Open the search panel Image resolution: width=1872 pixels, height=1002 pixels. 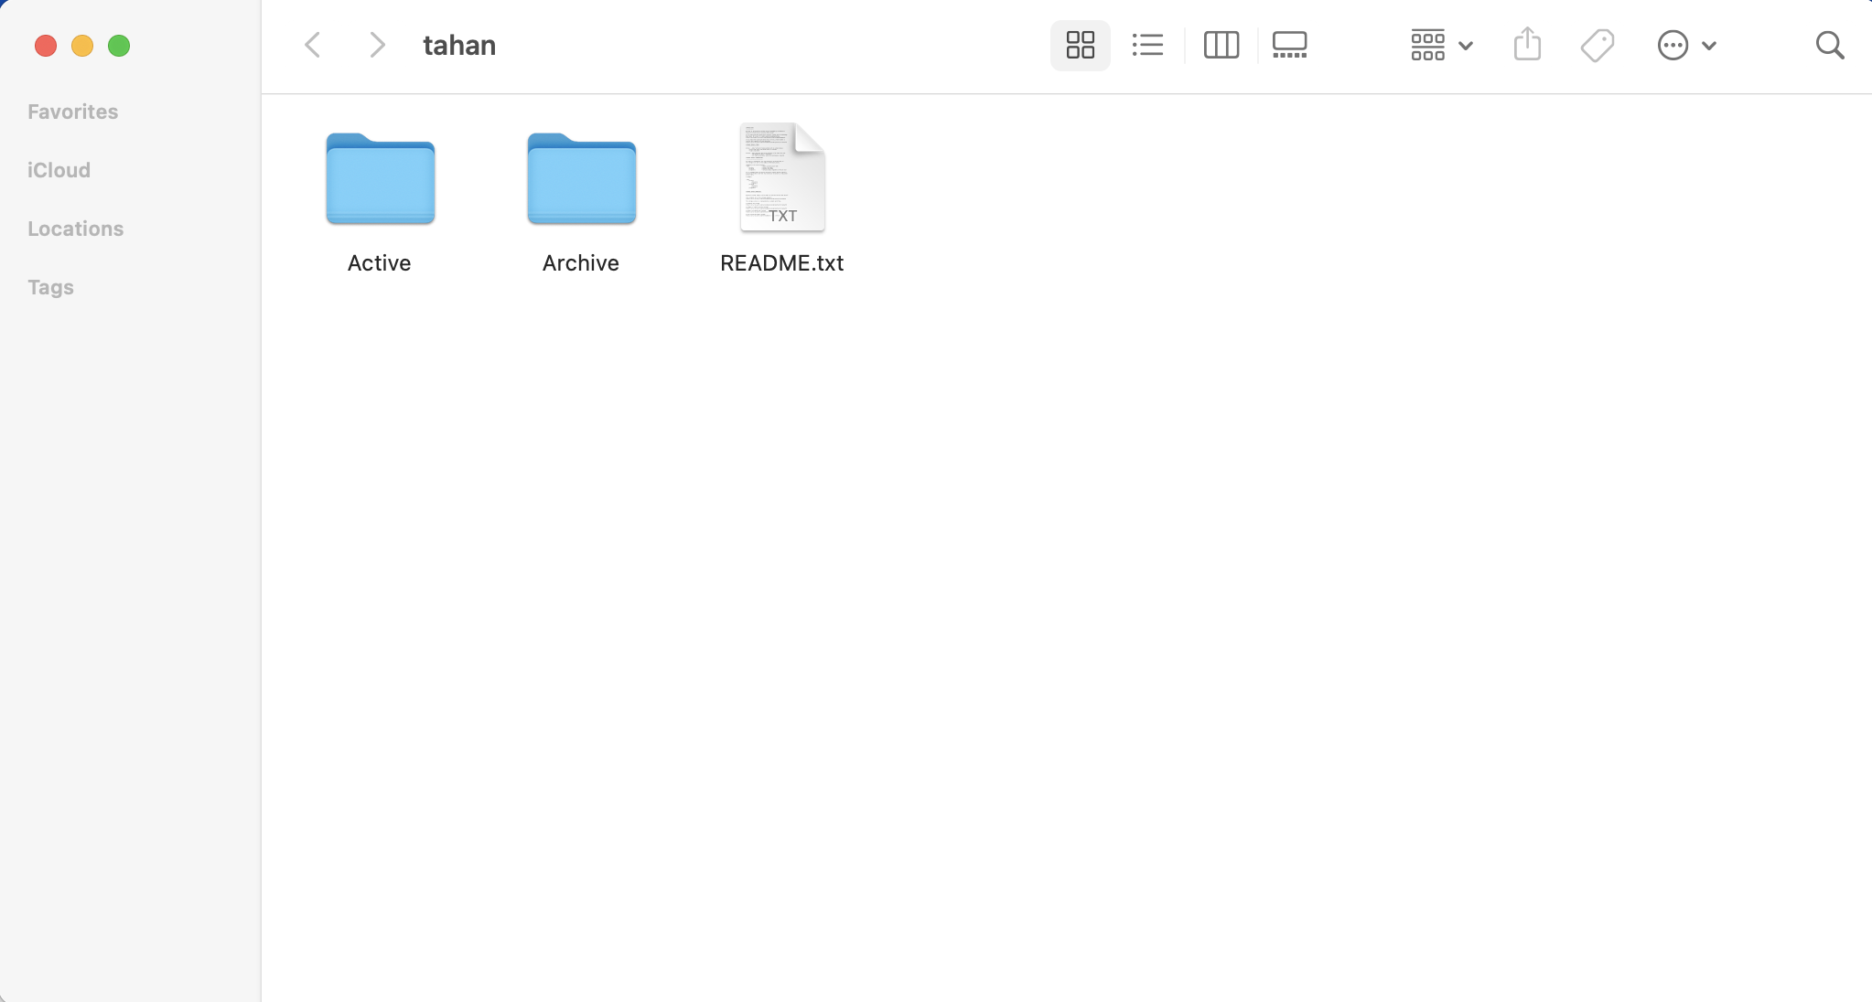[x=1830, y=45]
